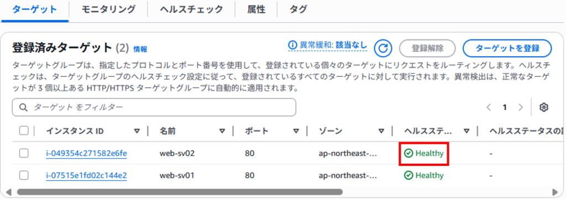Click the search magnifier icon in filter box
Image resolution: width=566 pixels, height=204 pixels.
click(x=23, y=107)
